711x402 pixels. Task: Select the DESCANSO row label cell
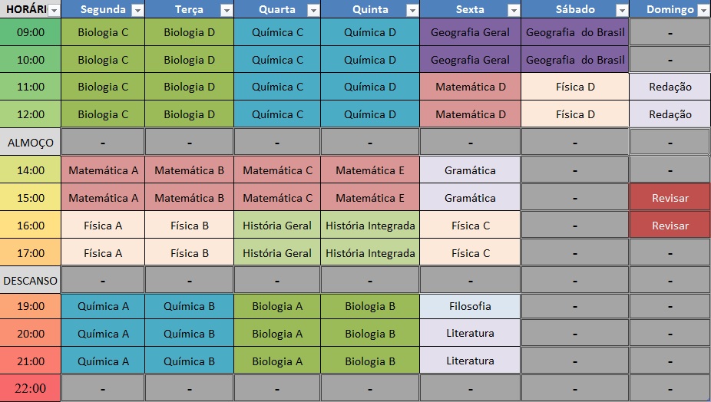[x=31, y=280]
